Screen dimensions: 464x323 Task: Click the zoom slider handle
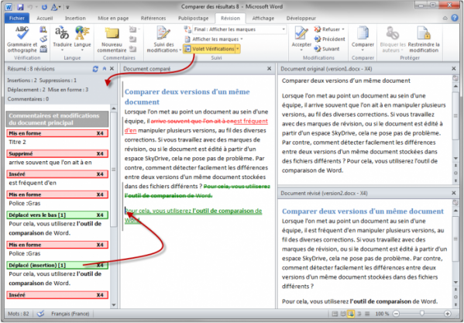coord(422,314)
